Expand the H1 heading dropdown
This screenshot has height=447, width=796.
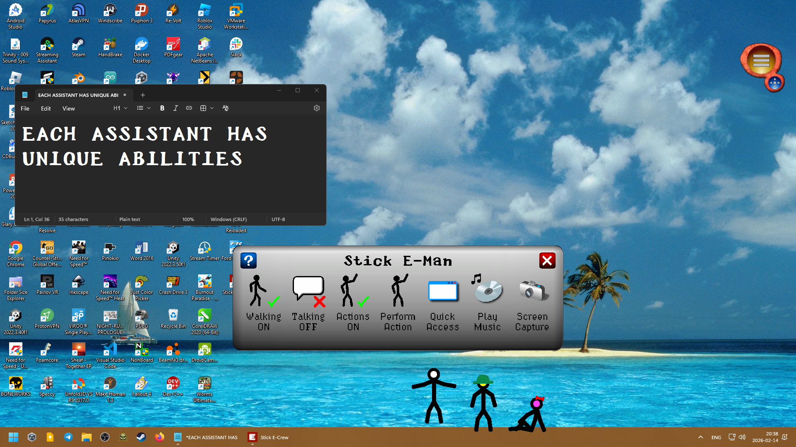[120, 108]
